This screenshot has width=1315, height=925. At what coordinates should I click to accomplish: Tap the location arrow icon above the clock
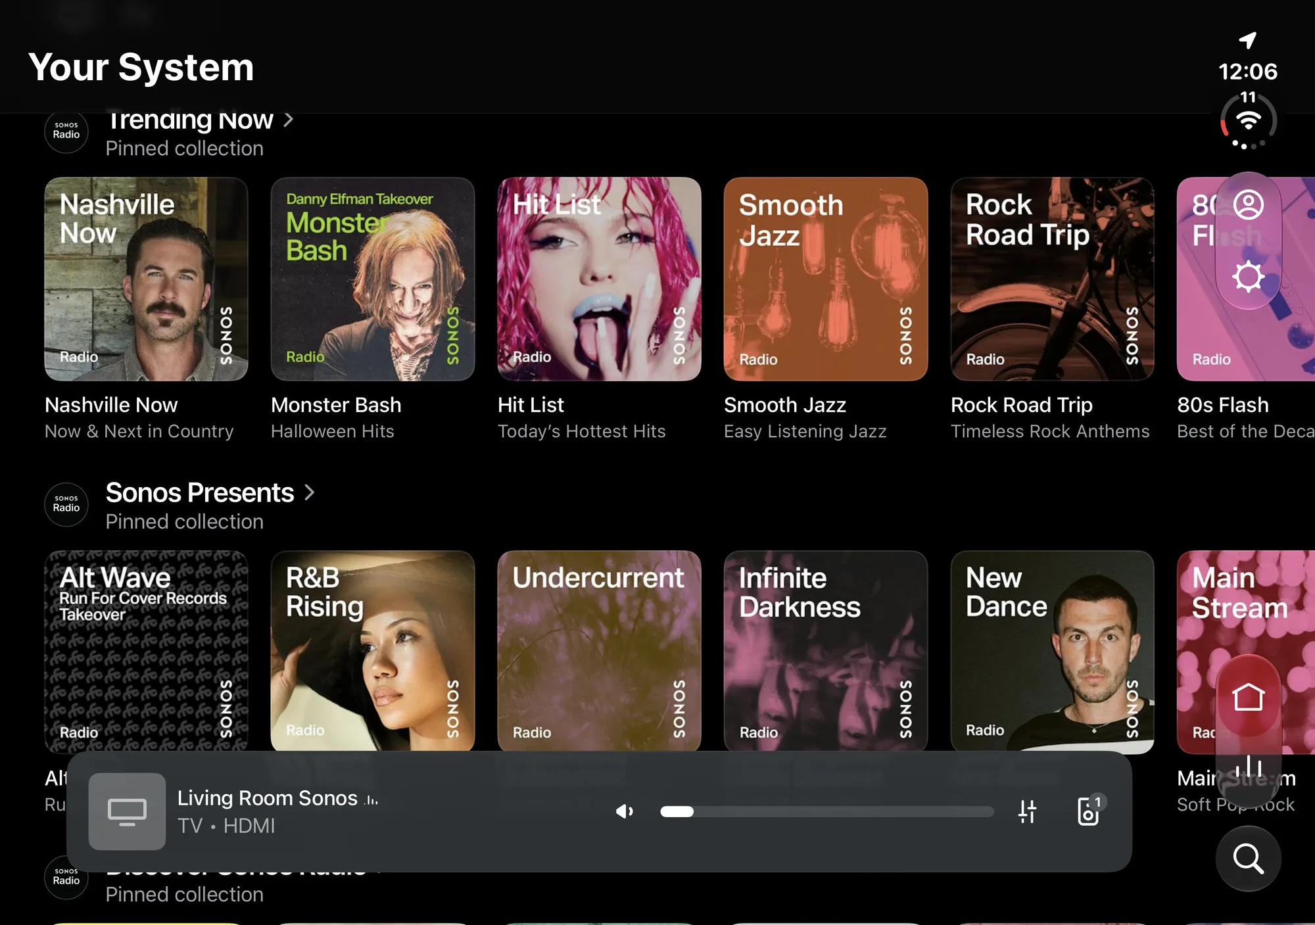1247,40
